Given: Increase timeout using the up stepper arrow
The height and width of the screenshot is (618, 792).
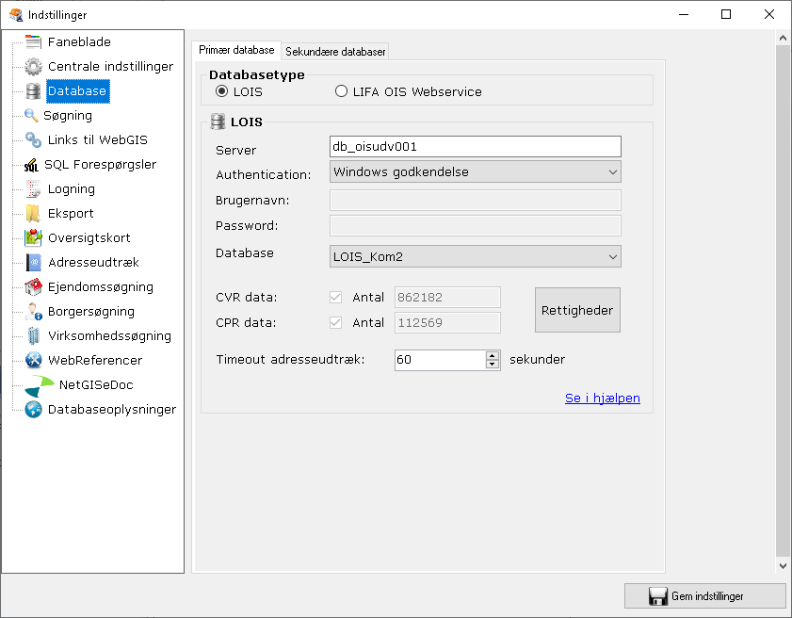Looking at the screenshot, I should click(x=493, y=355).
